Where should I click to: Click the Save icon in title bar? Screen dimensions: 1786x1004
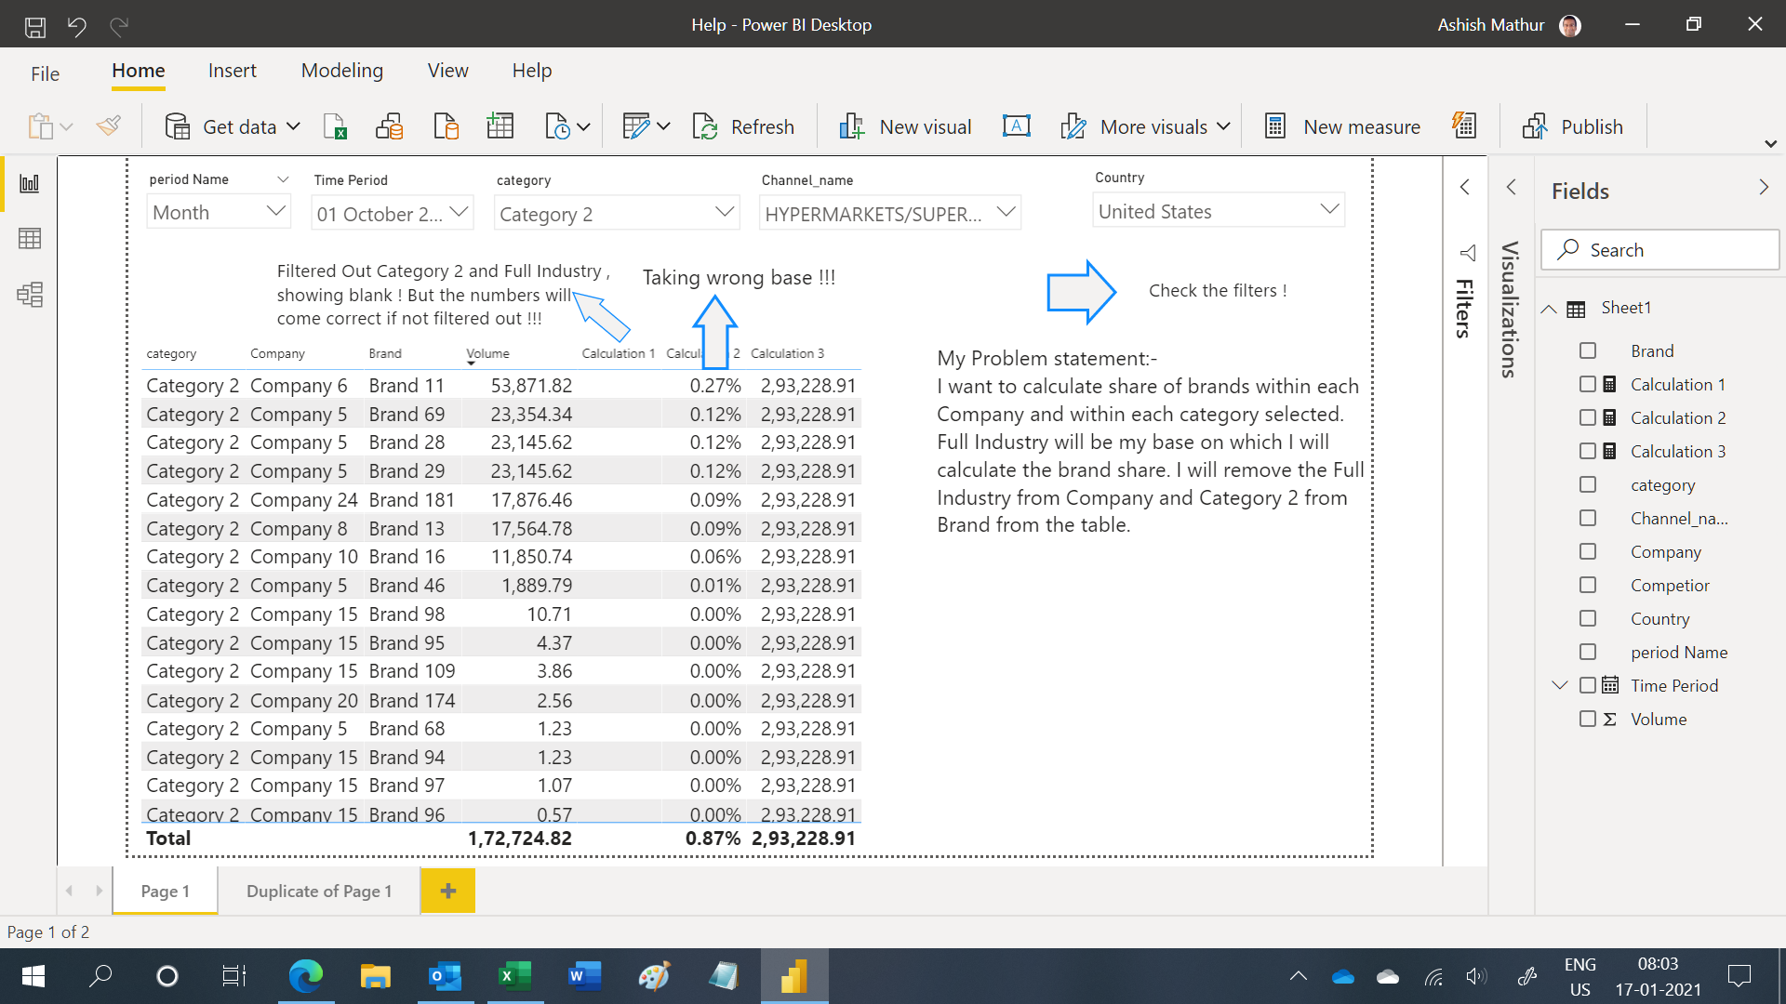[34, 26]
